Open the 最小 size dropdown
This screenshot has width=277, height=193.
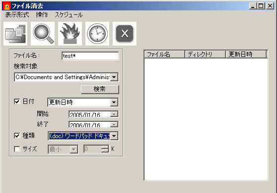click(73, 149)
